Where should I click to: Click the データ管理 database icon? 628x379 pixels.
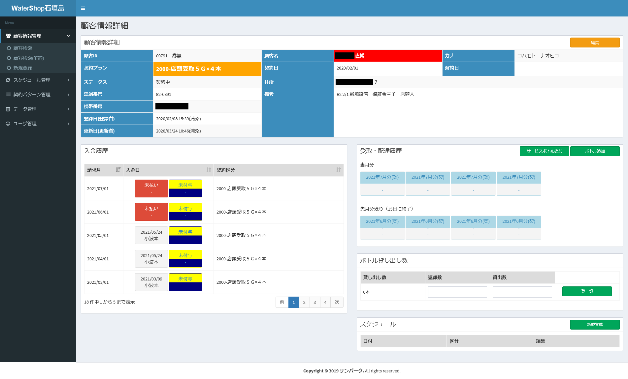coord(8,109)
